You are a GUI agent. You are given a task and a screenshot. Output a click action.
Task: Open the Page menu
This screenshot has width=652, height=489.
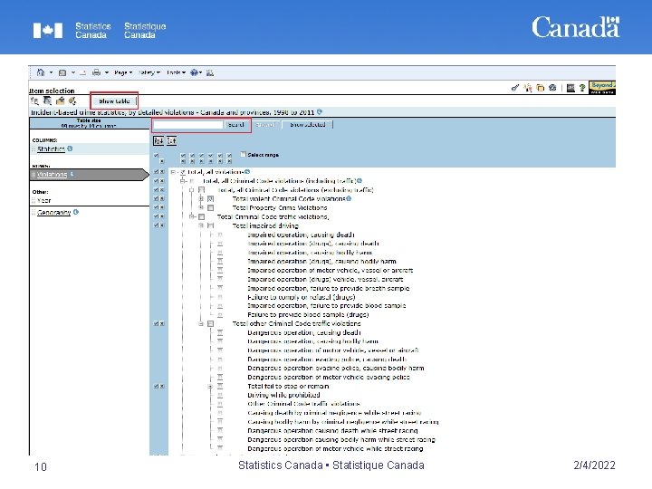(123, 72)
